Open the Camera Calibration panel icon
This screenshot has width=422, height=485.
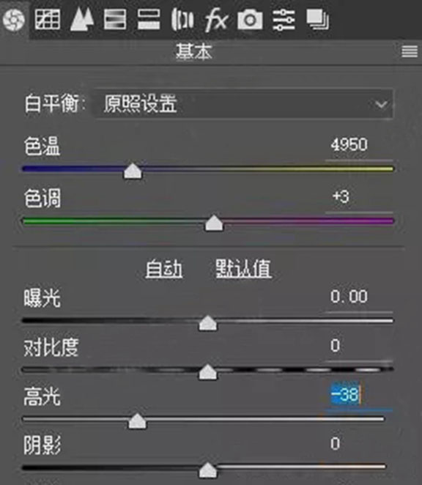250,19
